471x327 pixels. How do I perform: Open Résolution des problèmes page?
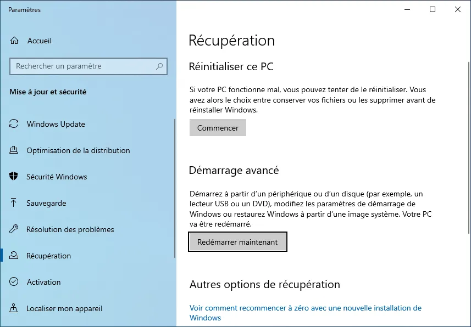(70, 229)
